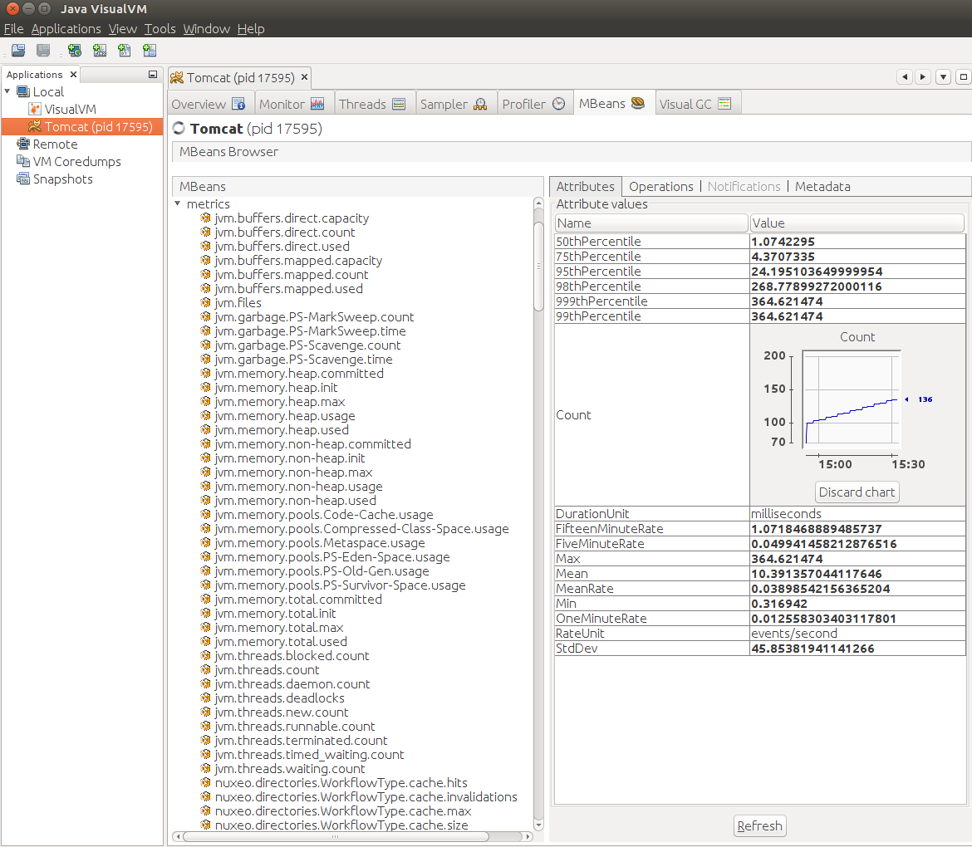Open the File menu
The height and width of the screenshot is (847, 972).
(13, 28)
